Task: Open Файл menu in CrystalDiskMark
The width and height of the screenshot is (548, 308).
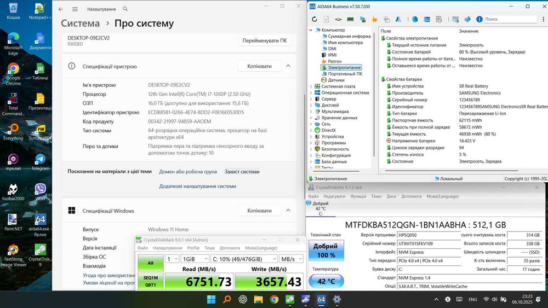Action: [142, 248]
